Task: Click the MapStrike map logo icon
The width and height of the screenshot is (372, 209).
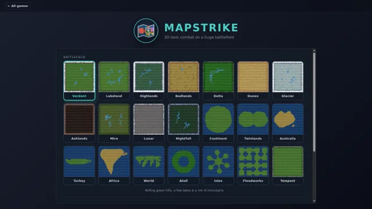Action: pyautogui.click(x=146, y=31)
